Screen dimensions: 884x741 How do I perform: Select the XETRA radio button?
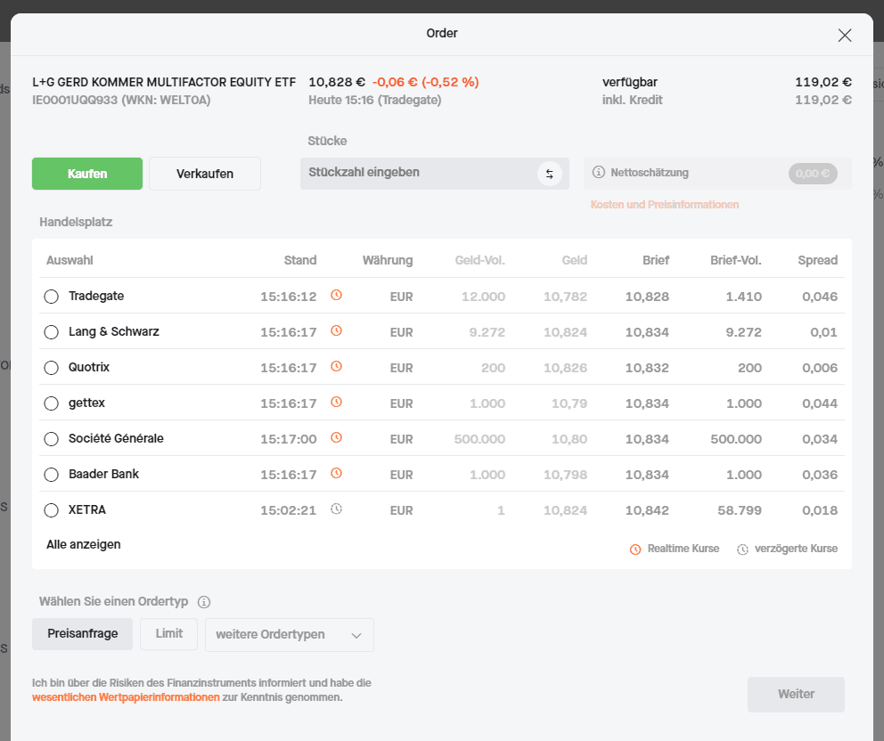point(52,510)
